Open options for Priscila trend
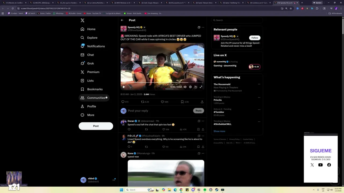 (x=259, y=97)
